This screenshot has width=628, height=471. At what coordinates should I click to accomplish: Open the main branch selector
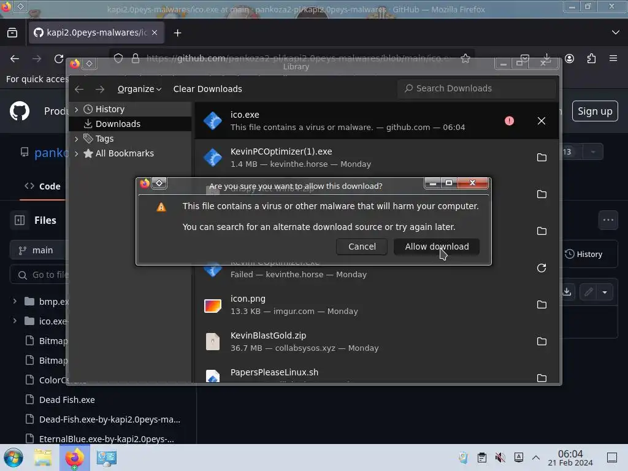(x=38, y=250)
